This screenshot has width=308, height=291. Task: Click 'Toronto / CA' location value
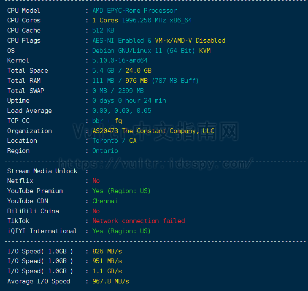pos(114,141)
